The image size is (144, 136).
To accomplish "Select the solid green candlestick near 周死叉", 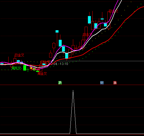I will (25, 68).
